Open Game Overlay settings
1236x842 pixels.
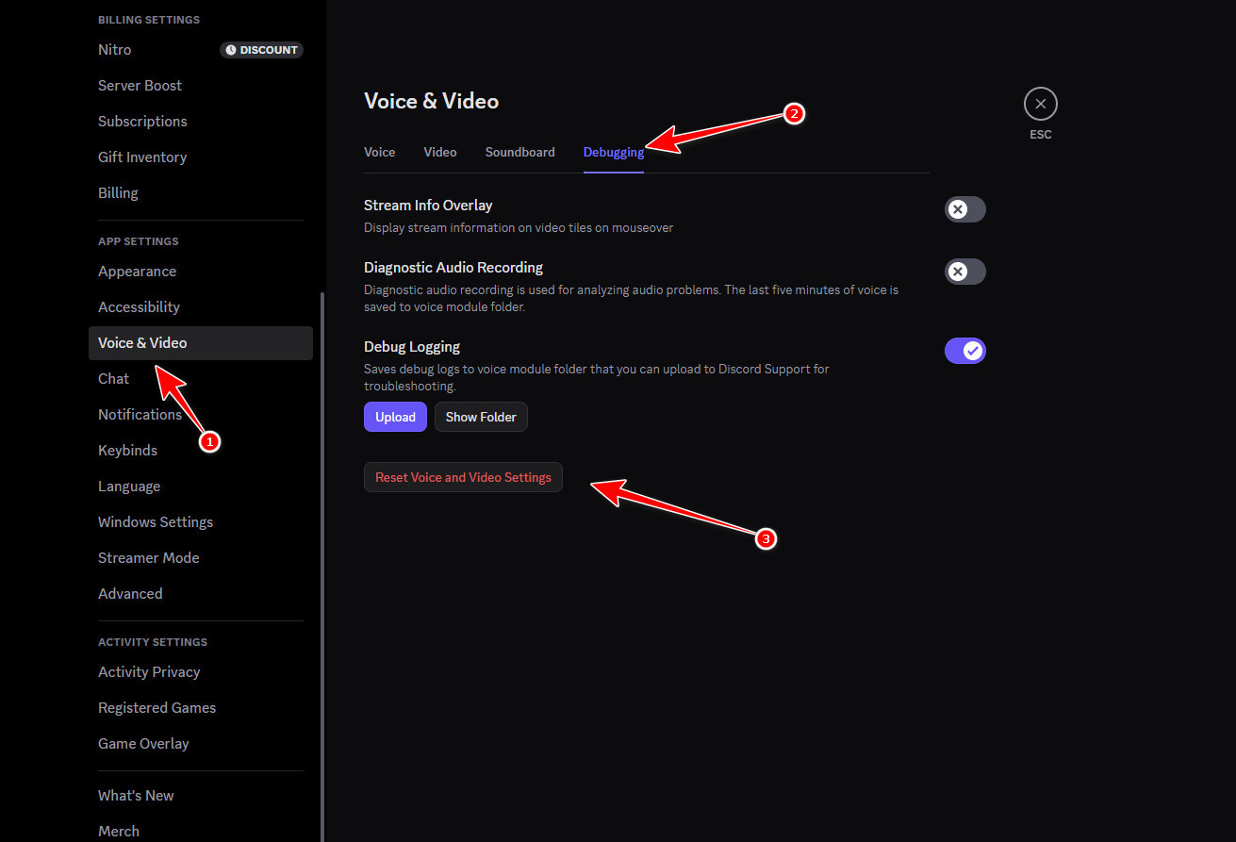[201, 744]
